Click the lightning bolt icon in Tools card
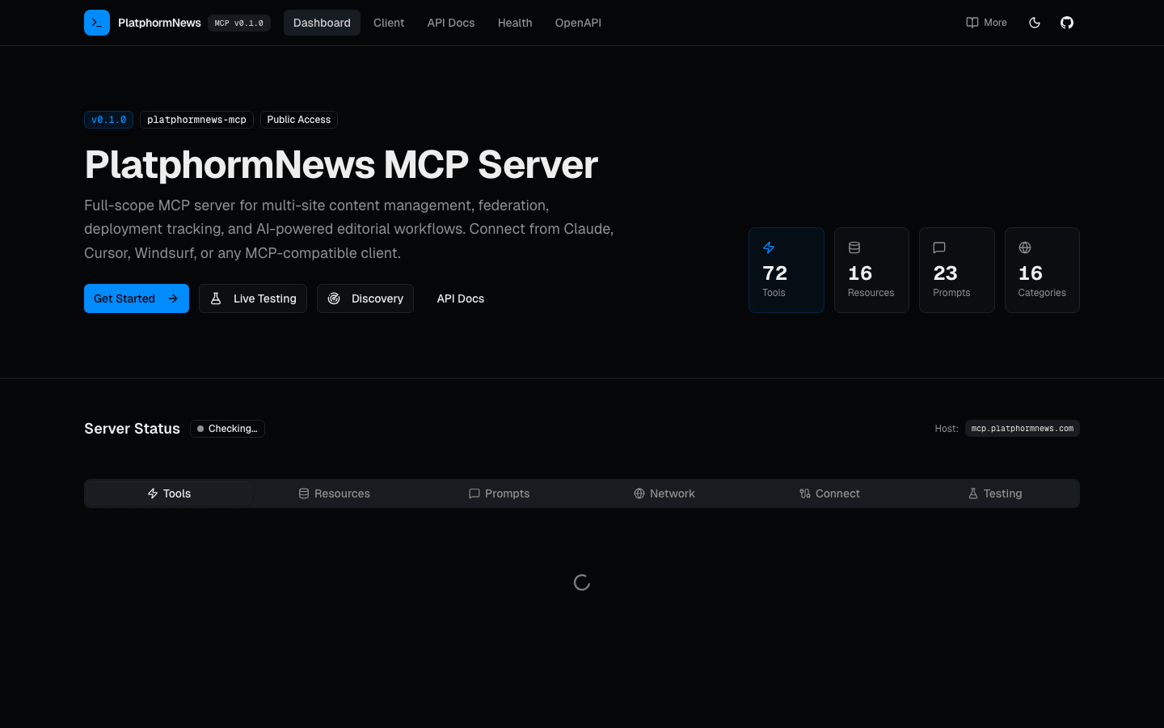Viewport: 1164px width, 728px height. pyautogui.click(x=769, y=248)
